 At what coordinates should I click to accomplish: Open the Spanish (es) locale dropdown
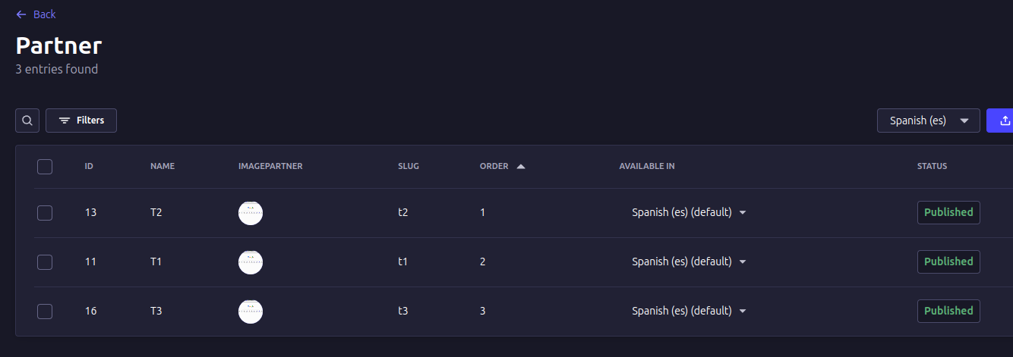(x=928, y=121)
